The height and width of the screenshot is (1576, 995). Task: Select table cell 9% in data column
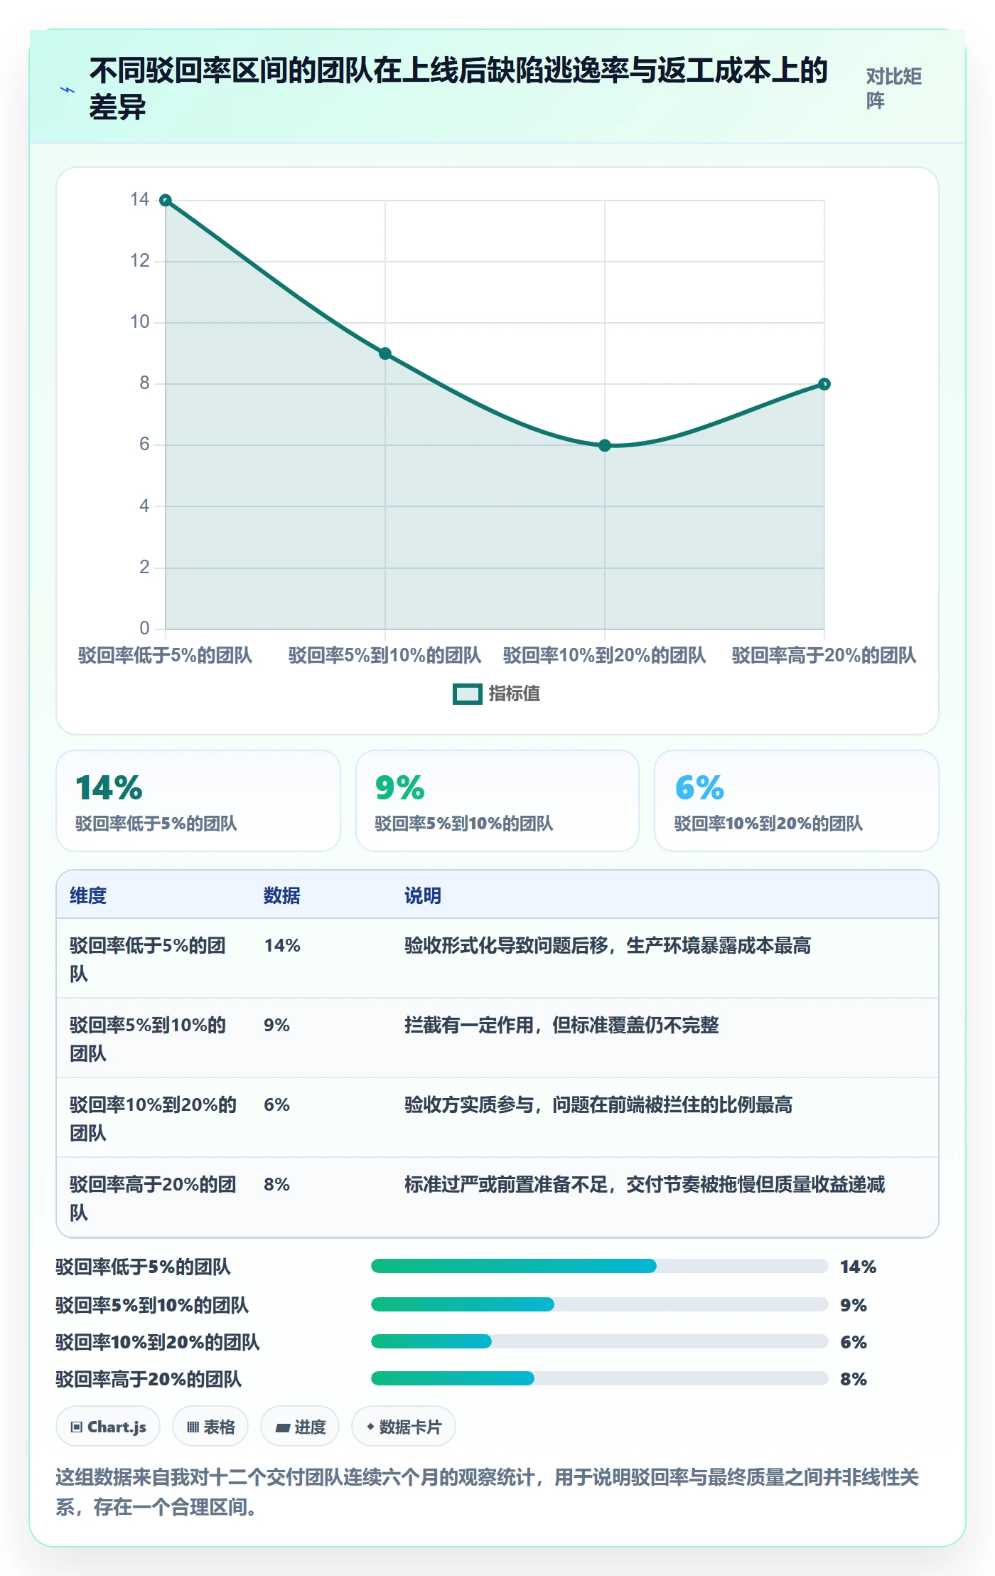[277, 1026]
